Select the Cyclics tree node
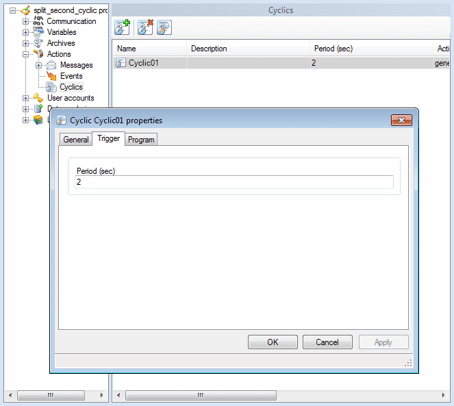Screen dimensions: 454x406 [x=71, y=87]
